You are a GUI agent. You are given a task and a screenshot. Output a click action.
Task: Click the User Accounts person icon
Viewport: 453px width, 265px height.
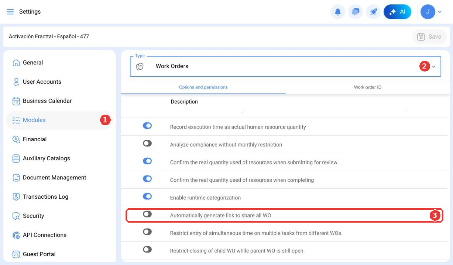click(16, 82)
